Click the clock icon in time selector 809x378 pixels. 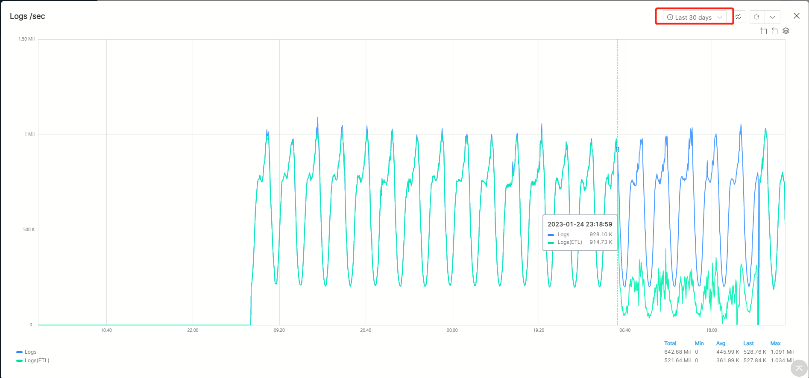point(670,18)
